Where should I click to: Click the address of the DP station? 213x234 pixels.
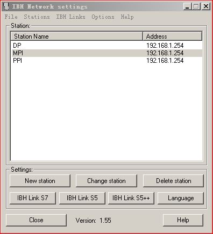165,46
